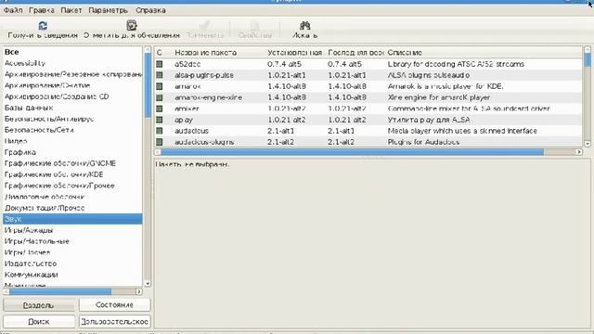The height and width of the screenshot is (334, 594).
Task: Open the Файл menu
Action: pyautogui.click(x=13, y=10)
